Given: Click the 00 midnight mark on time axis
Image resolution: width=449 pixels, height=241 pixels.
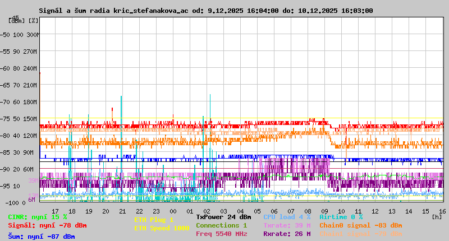Looking at the screenshot, I should [x=173, y=211].
